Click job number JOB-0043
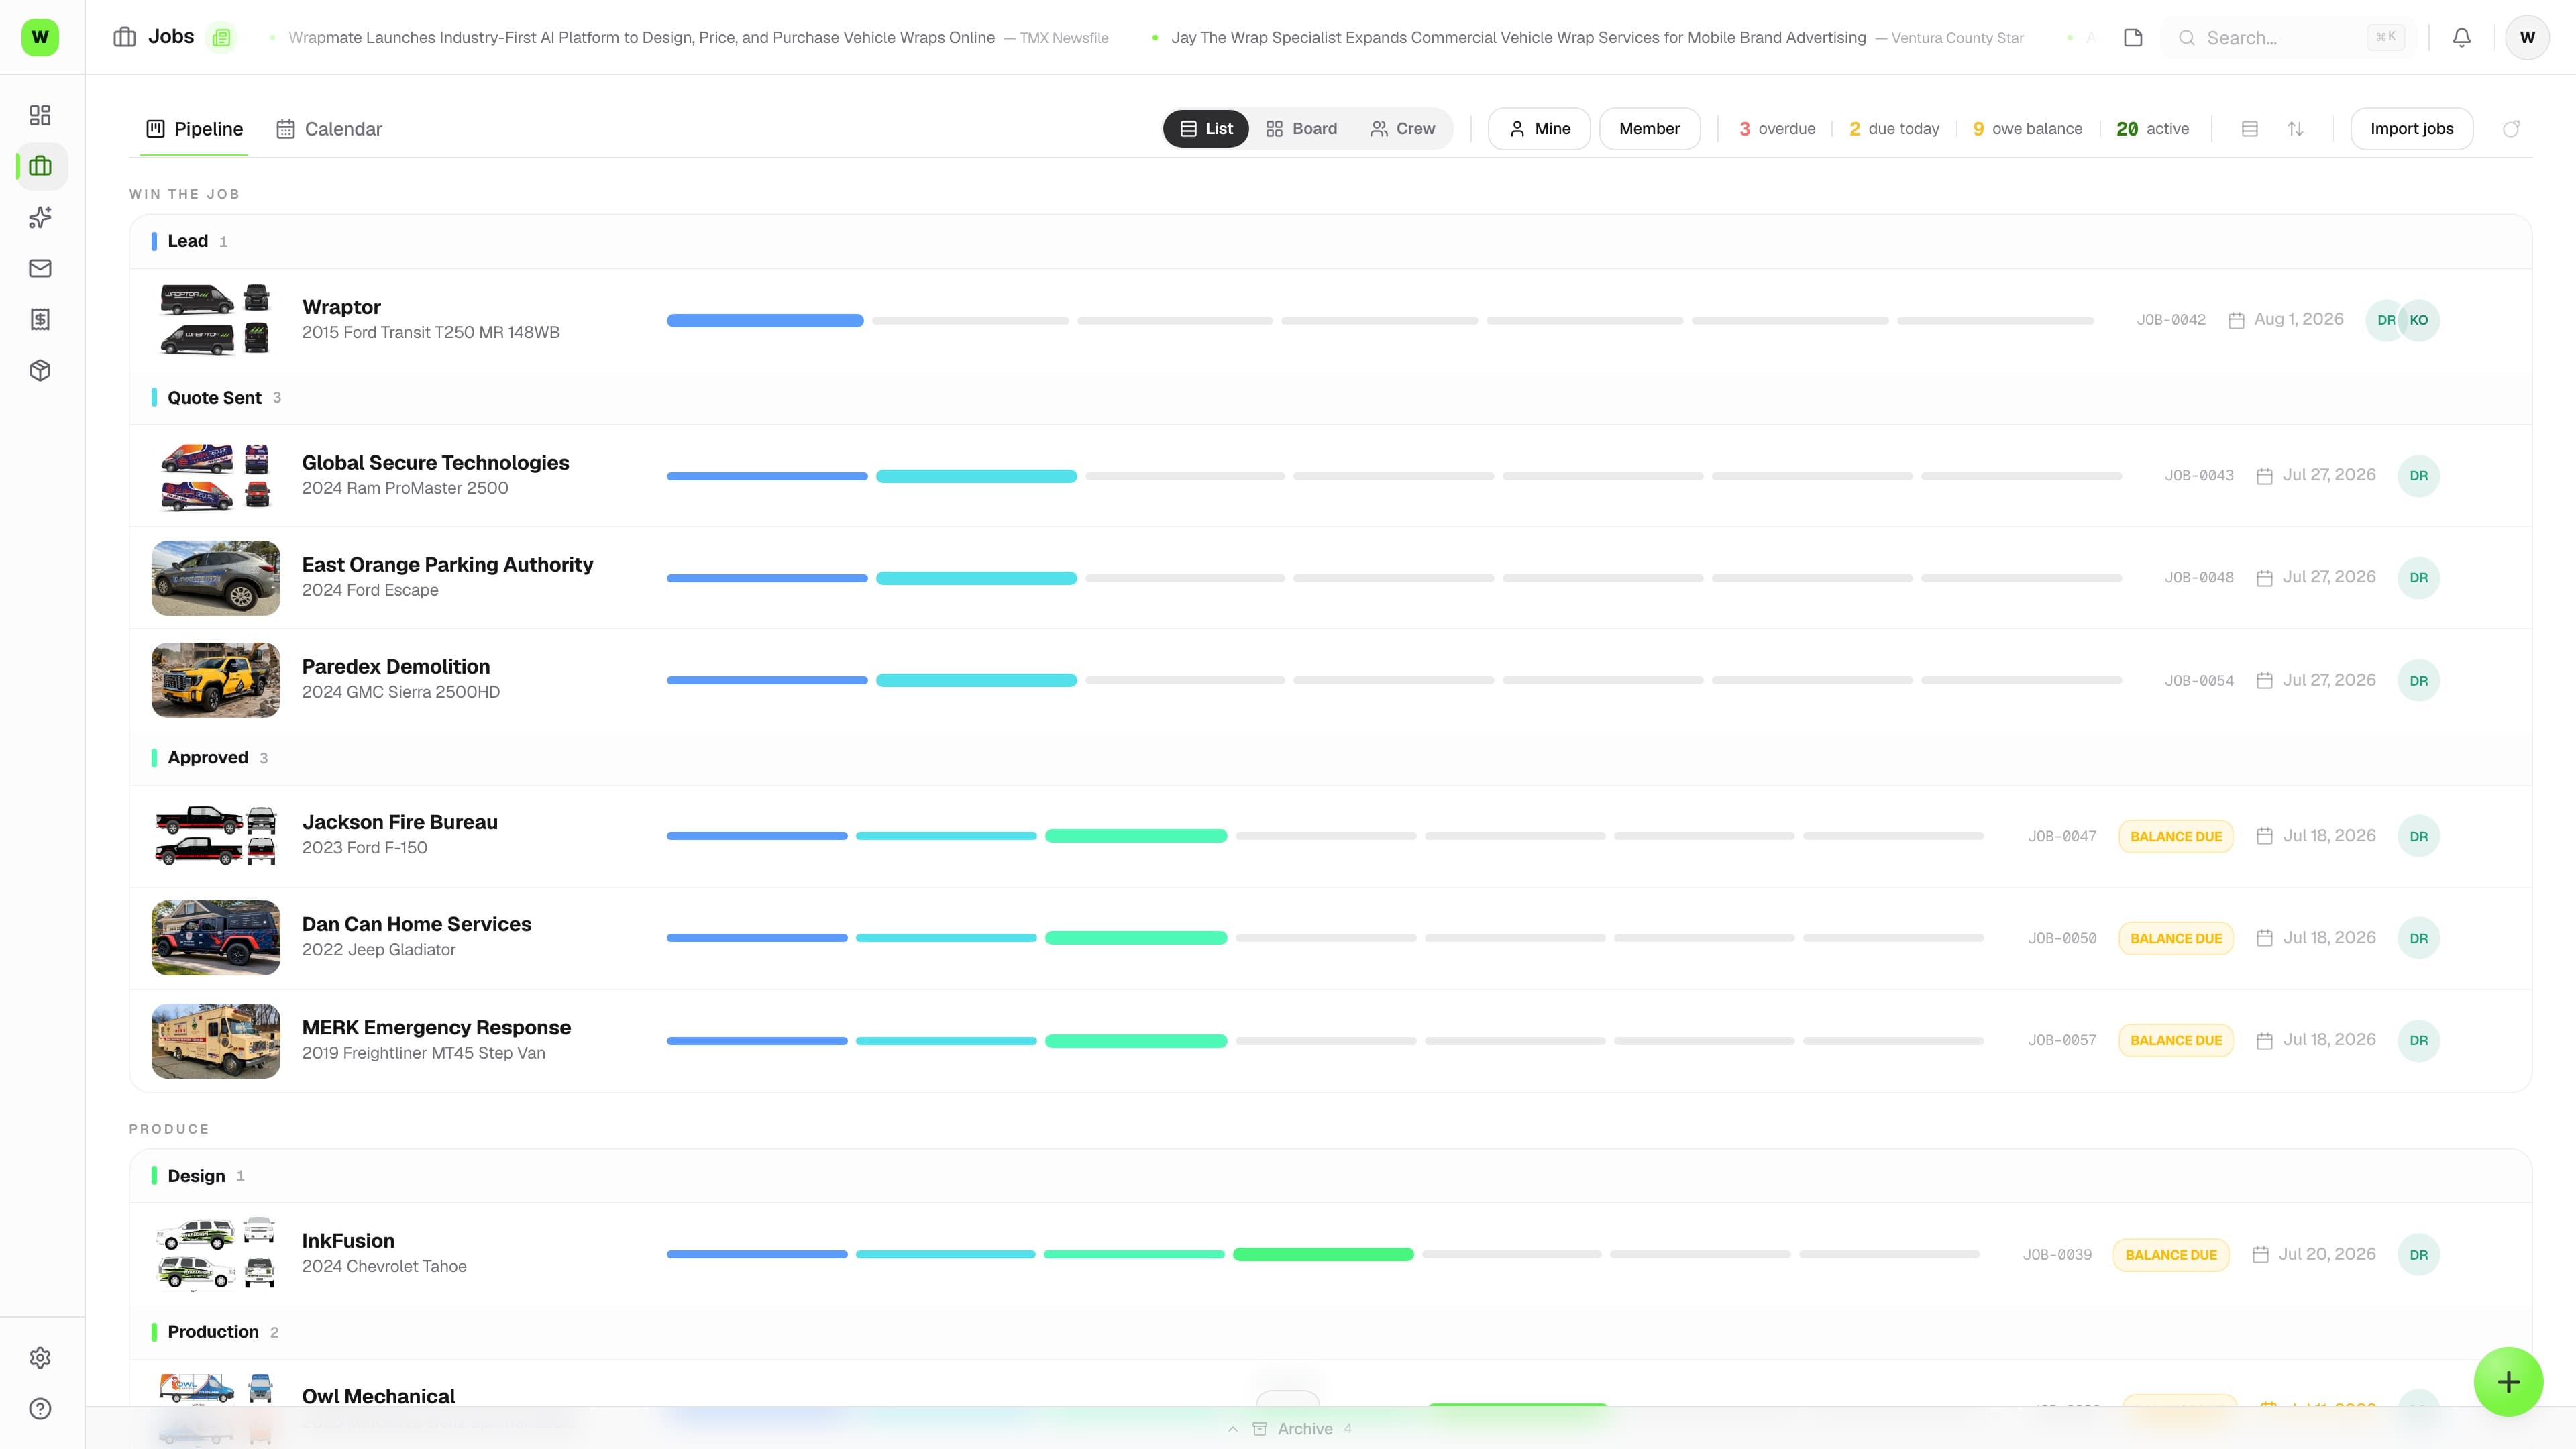The width and height of the screenshot is (2576, 1449). [x=2198, y=476]
